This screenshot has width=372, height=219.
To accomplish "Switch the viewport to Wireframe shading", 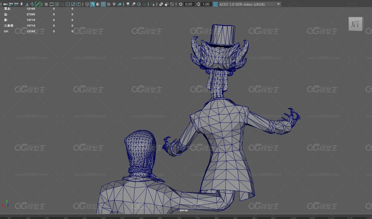I will (87, 4).
